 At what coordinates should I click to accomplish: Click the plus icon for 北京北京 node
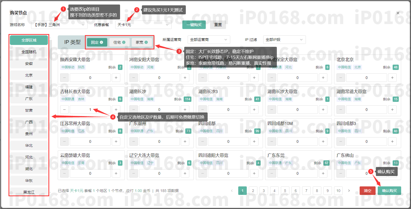[x=392, y=77]
